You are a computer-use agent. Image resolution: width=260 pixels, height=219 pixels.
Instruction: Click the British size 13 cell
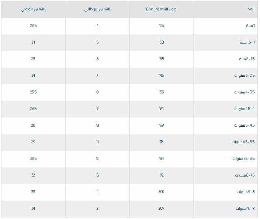click(x=97, y=175)
